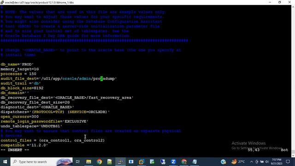Click the db_domain='' line
Viewport: 295px width, 166px height.
(x=15, y=93)
